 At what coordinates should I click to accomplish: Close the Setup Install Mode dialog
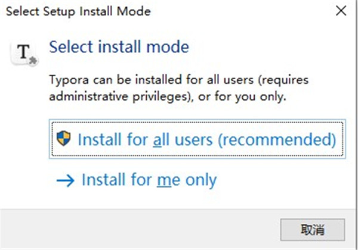341,11
